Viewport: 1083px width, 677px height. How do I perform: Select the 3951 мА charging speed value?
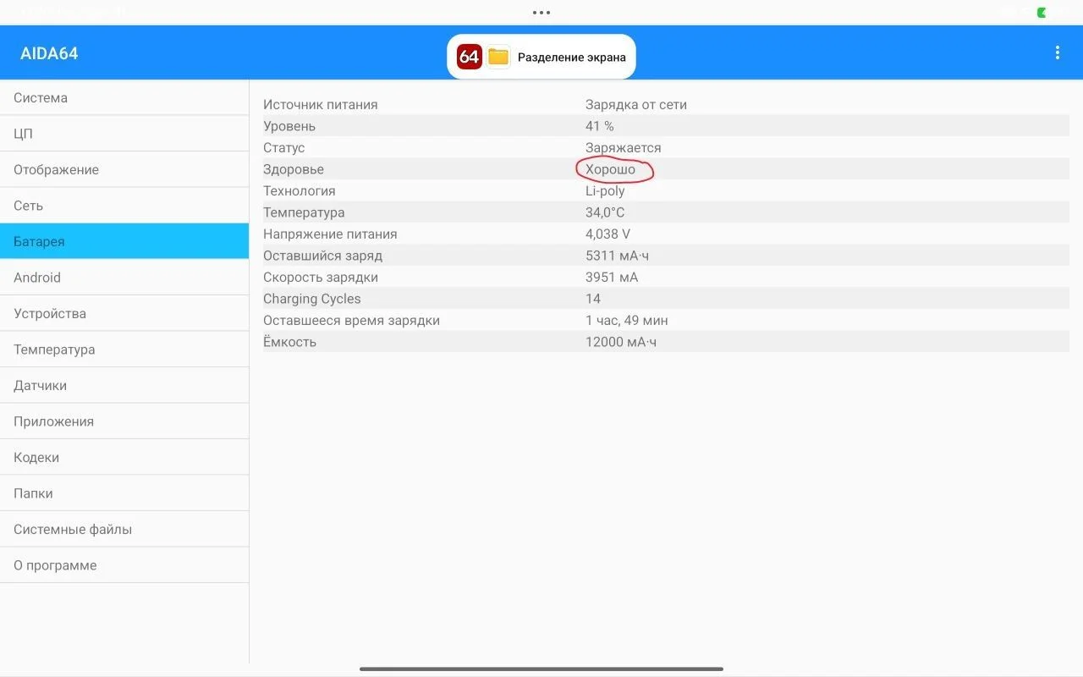612,278
